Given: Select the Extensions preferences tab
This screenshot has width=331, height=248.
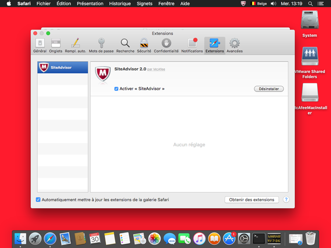Looking at the screenshot, I should 215,45.
